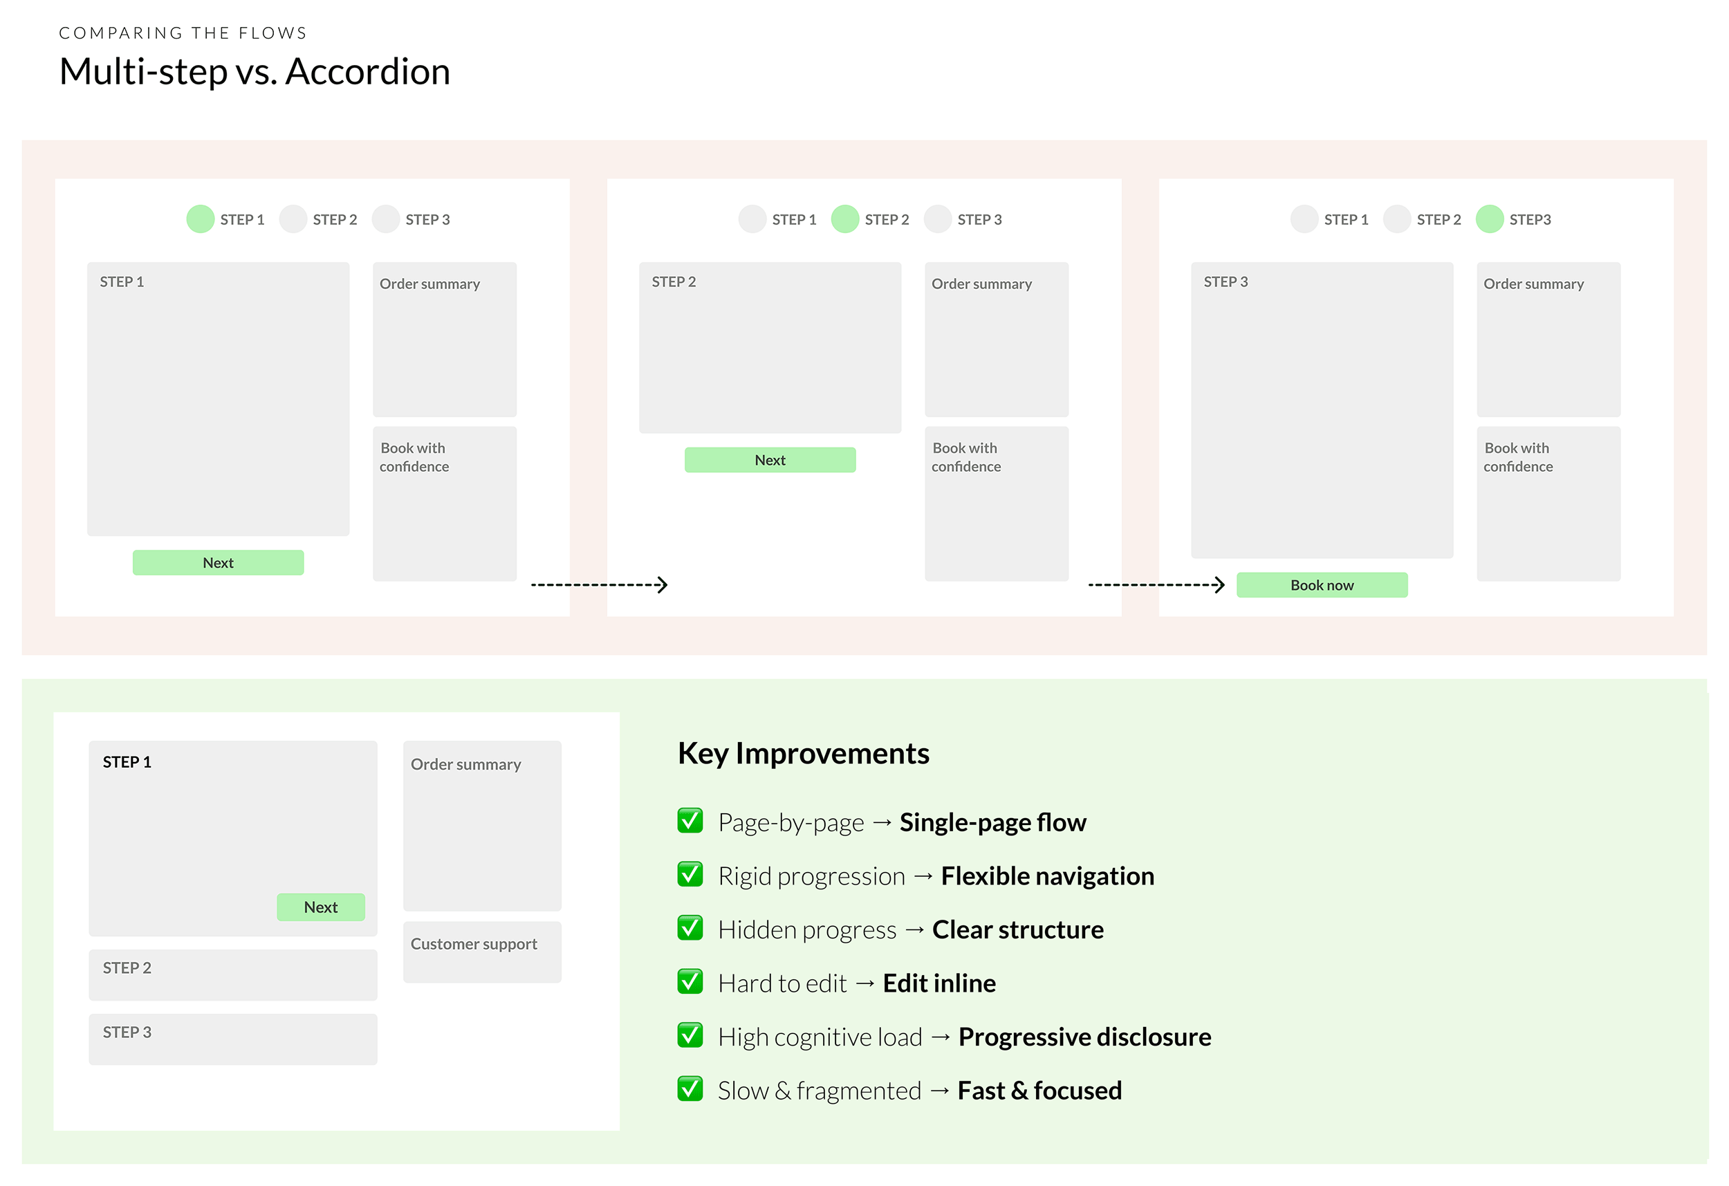Click the dashed arrow pointing to Book now
This screenshot has height=1186, width=1729.
coord(1156,585)
